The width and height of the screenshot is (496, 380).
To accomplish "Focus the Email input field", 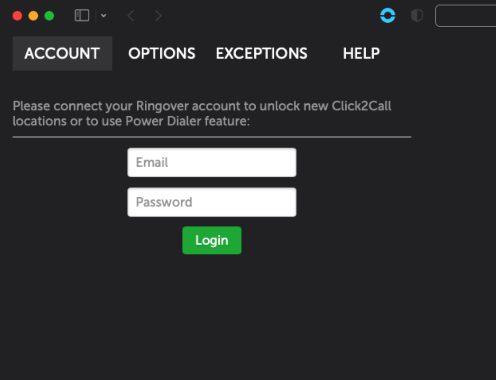I will tap(212, 163).
